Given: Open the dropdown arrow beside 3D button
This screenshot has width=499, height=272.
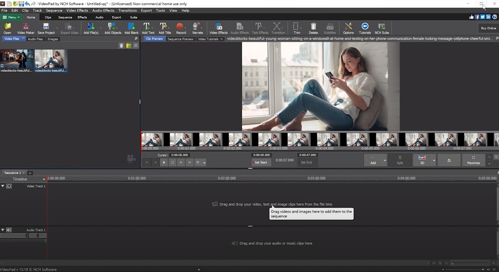Looking at the screenshot, I should pos(434,160).
